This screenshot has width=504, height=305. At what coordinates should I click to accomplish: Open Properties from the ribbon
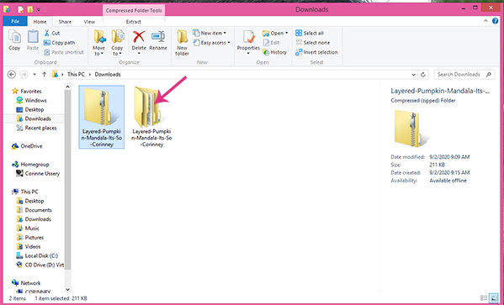(248, 37)
